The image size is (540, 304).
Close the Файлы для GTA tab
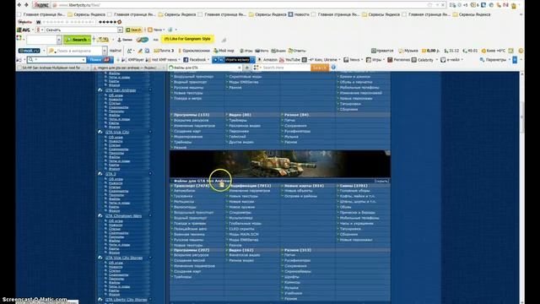point(240,68)
